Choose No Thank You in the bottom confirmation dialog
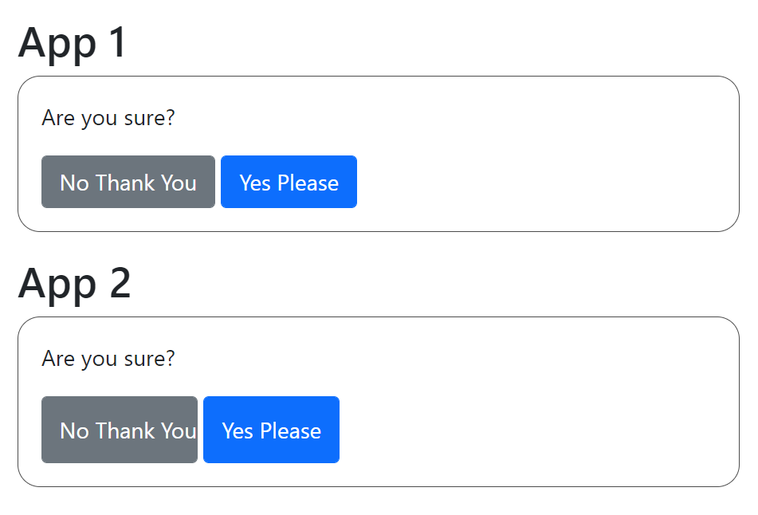The image size is (758, 515). point(119,430)
